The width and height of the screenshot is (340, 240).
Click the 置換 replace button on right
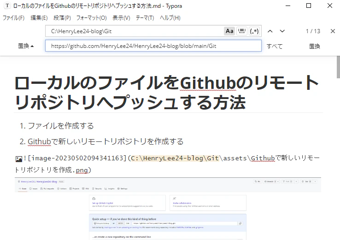click(x=314, y=46)
